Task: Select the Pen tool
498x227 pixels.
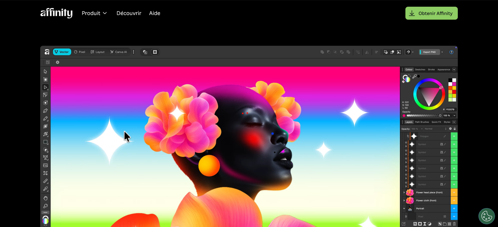Action: [45, 111]
